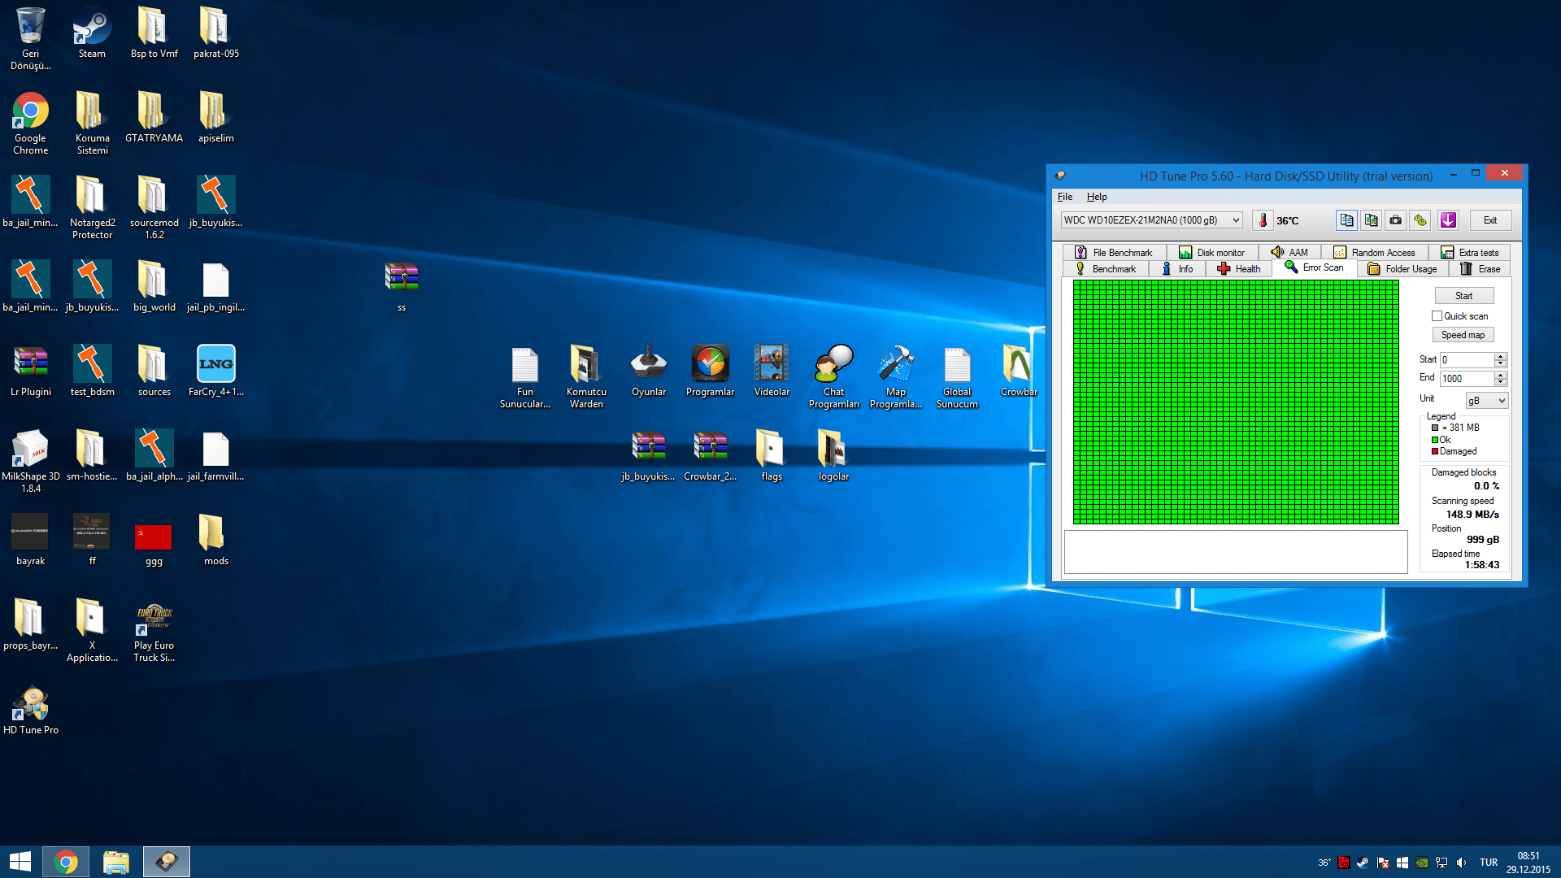Click the Speed map button
The height and width of the screenshot is (878, 1561).
click(1462, 335)
